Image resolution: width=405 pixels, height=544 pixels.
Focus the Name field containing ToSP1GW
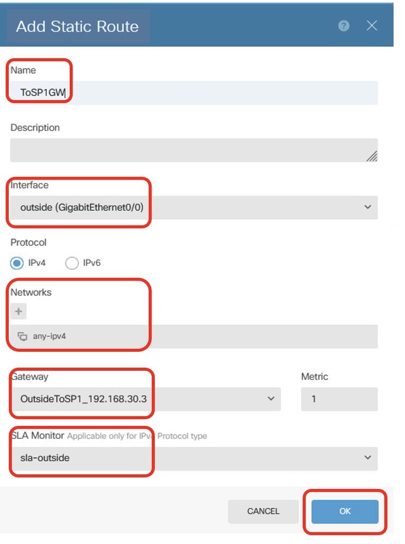[x=194, y=93]
